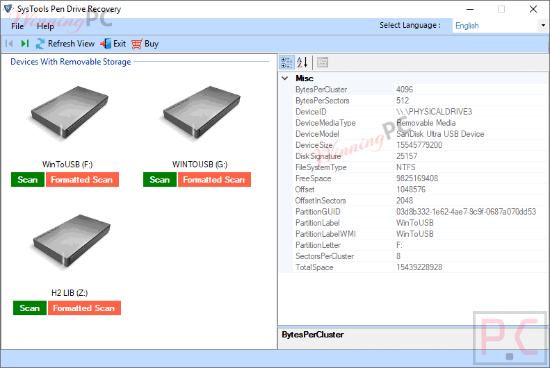Select the WinToUSB (F:) drive image
The width and height of the screenshot is (550, 368).
point(68,113)
